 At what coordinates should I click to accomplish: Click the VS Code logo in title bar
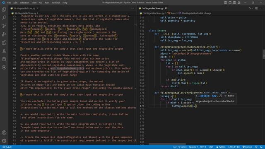[x=3, y=2]
